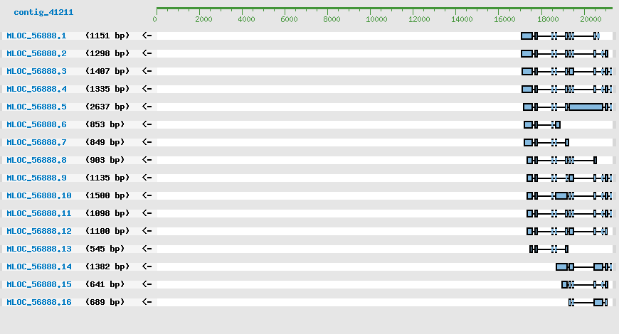
Task: Click the 2000 position on the ruler
Action: click(203, 19)
